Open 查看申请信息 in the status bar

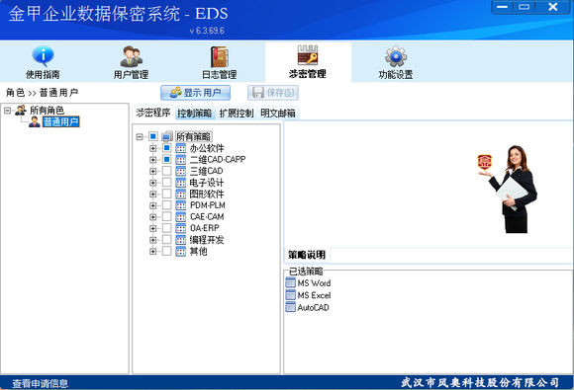[x=40, y=383]
